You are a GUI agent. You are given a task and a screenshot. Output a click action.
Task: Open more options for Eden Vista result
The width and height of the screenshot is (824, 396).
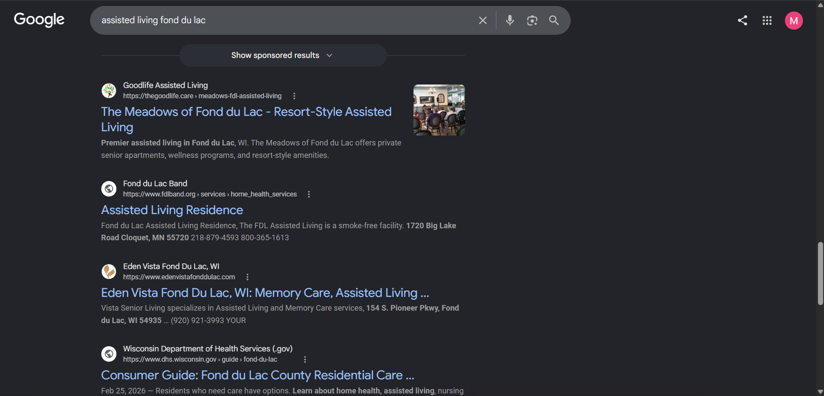[x=247, y=277]
